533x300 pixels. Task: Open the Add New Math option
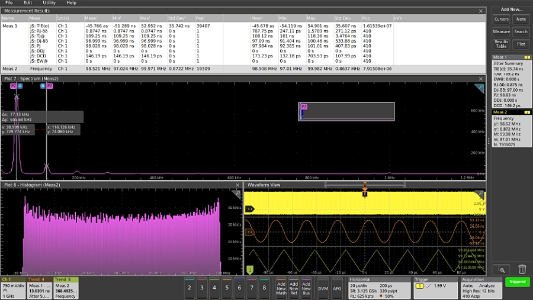[281, 287]
